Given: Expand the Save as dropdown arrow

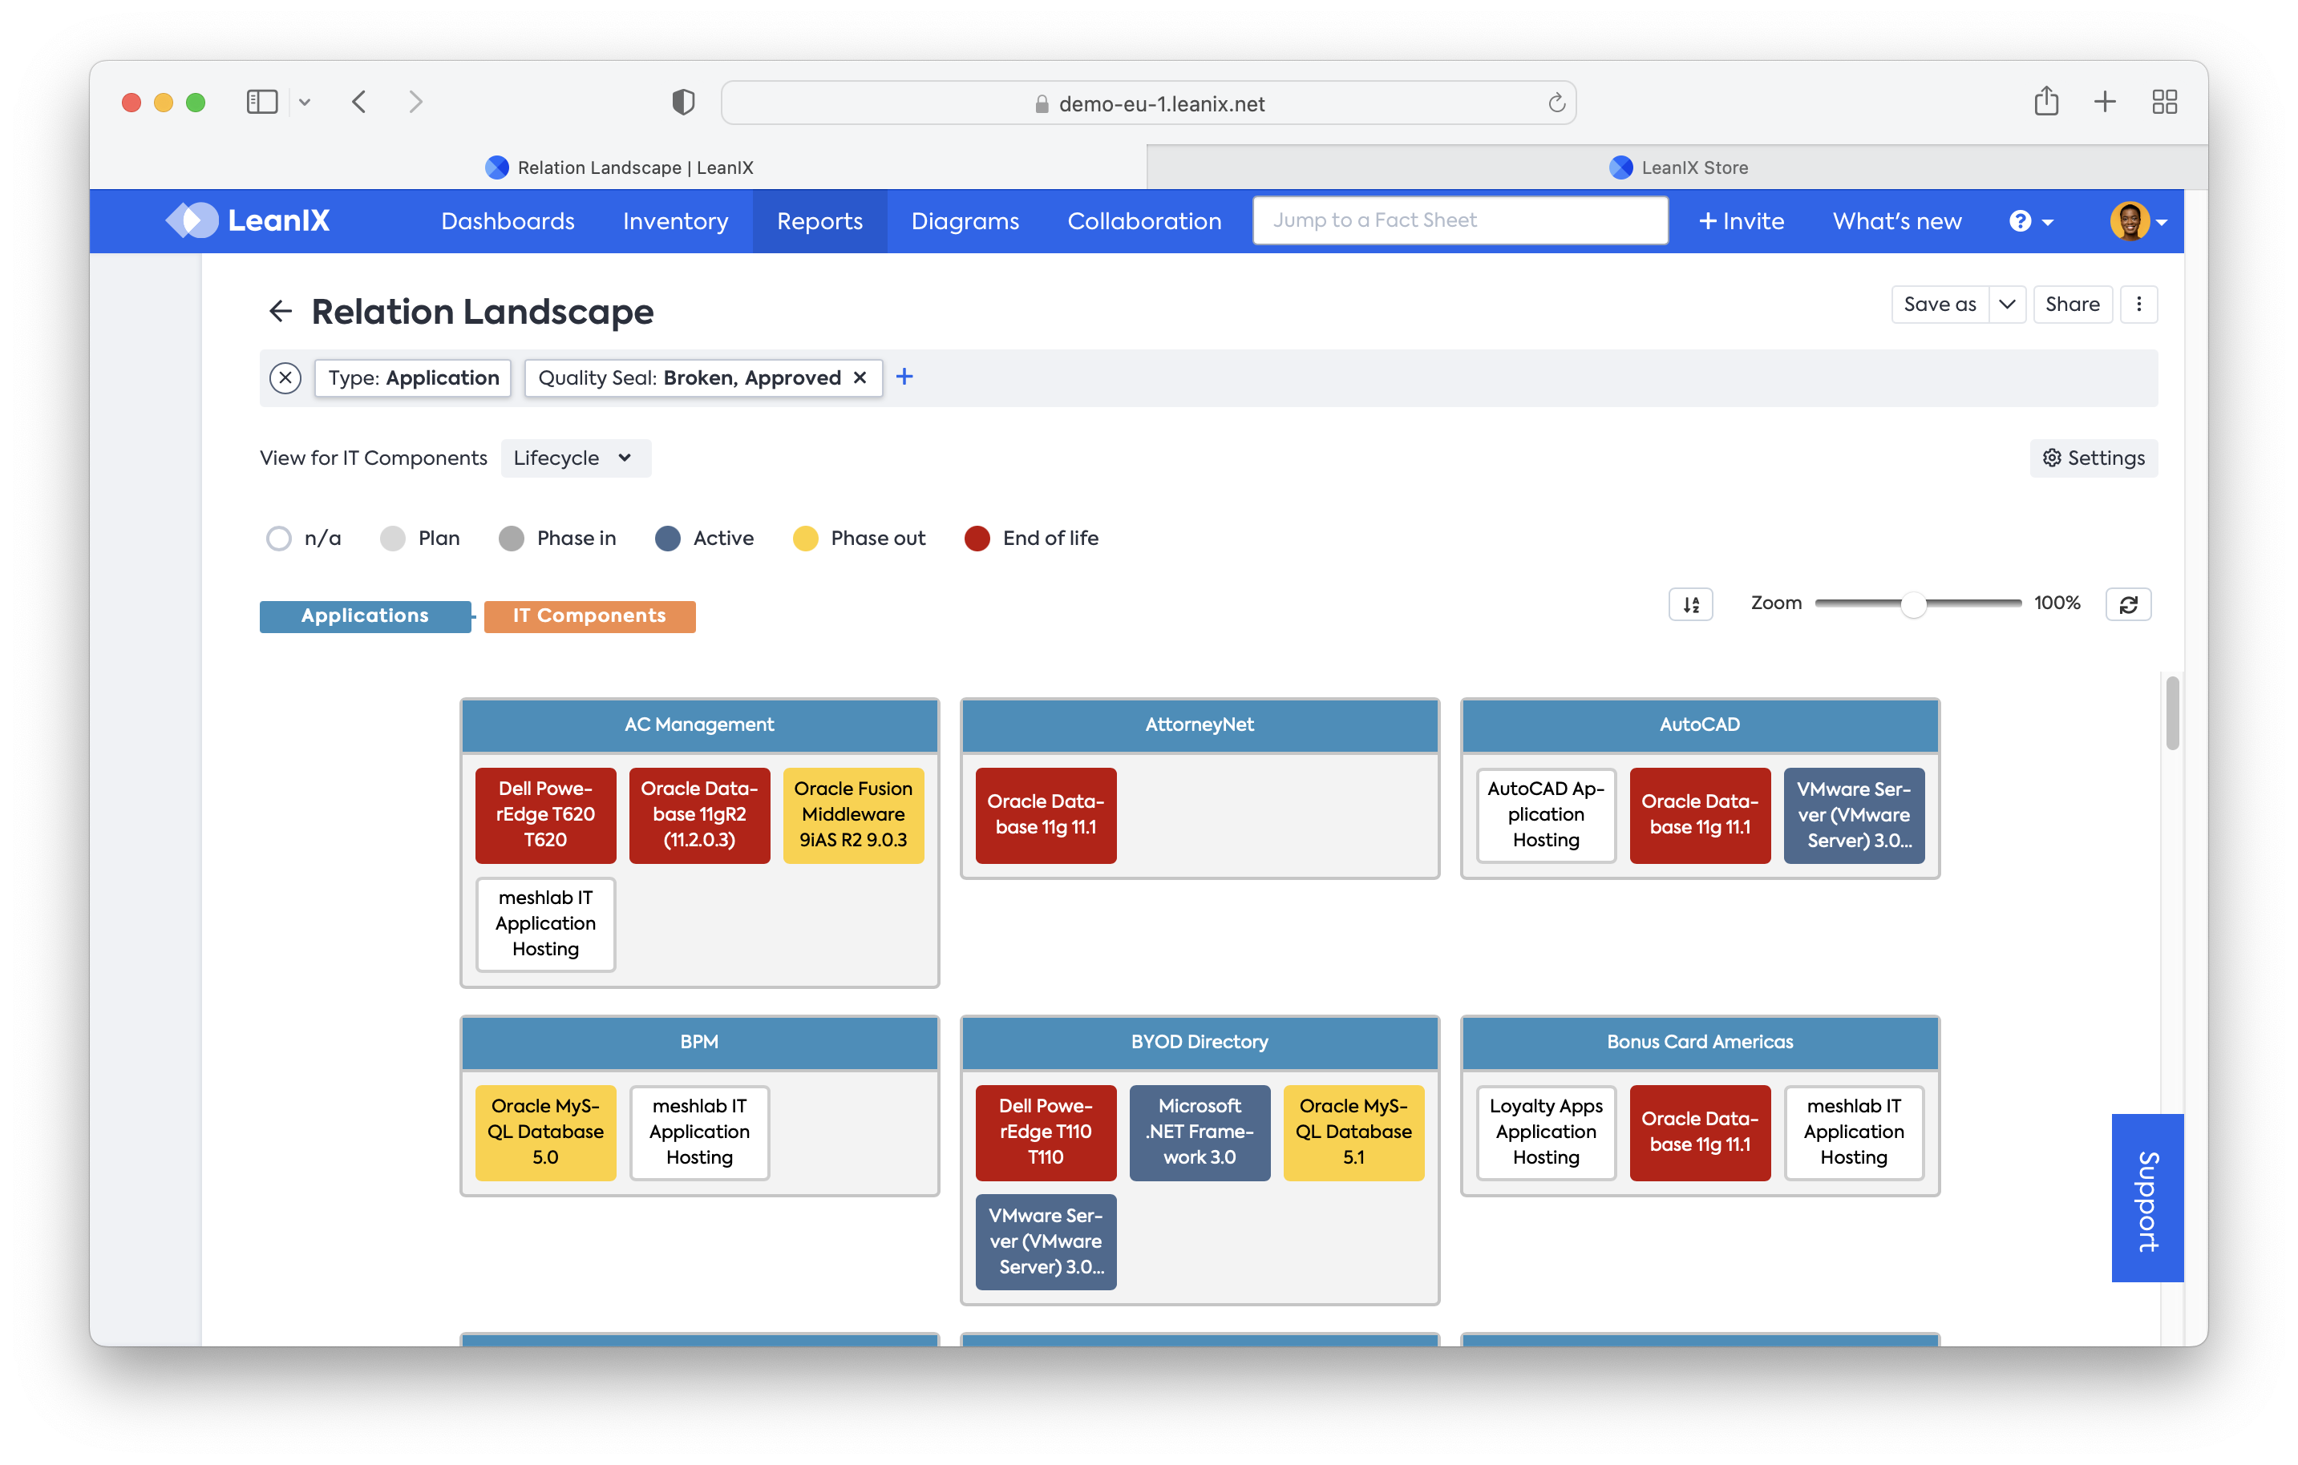Looking at the screenshot, I should tap(2006, 305).
